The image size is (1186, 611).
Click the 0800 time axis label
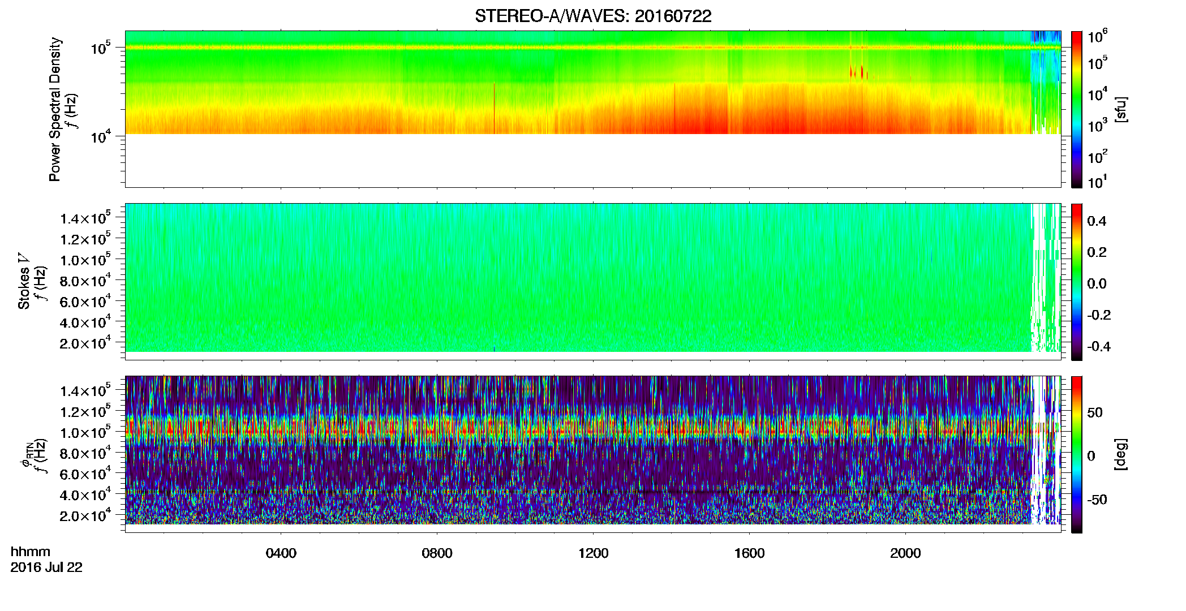(437, 553)
